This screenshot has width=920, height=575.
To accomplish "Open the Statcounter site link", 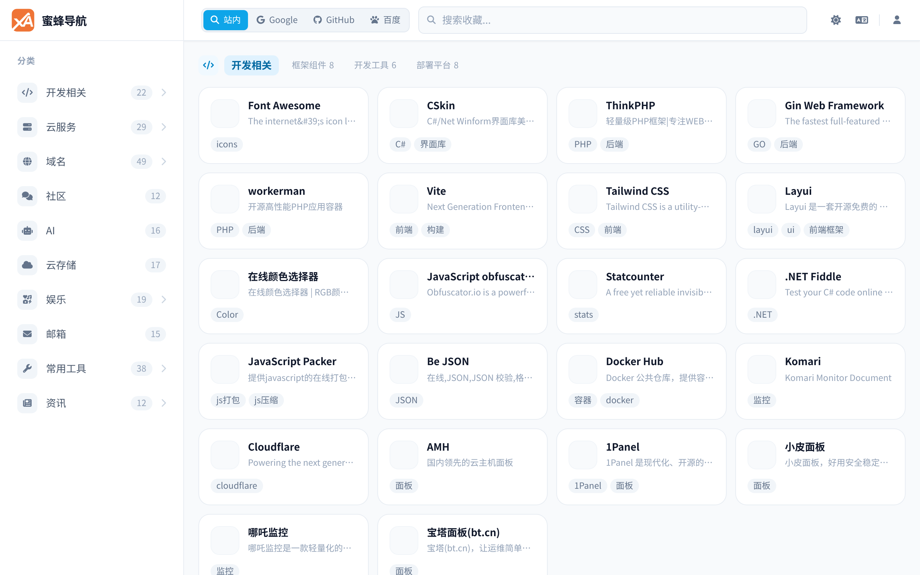I will [x=641, y=296].
